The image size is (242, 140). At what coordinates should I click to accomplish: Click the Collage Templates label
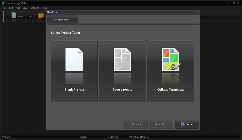171,89
